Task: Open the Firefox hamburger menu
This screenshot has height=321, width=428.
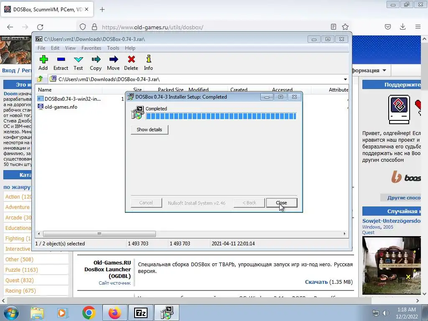Action: coord(418,27)
